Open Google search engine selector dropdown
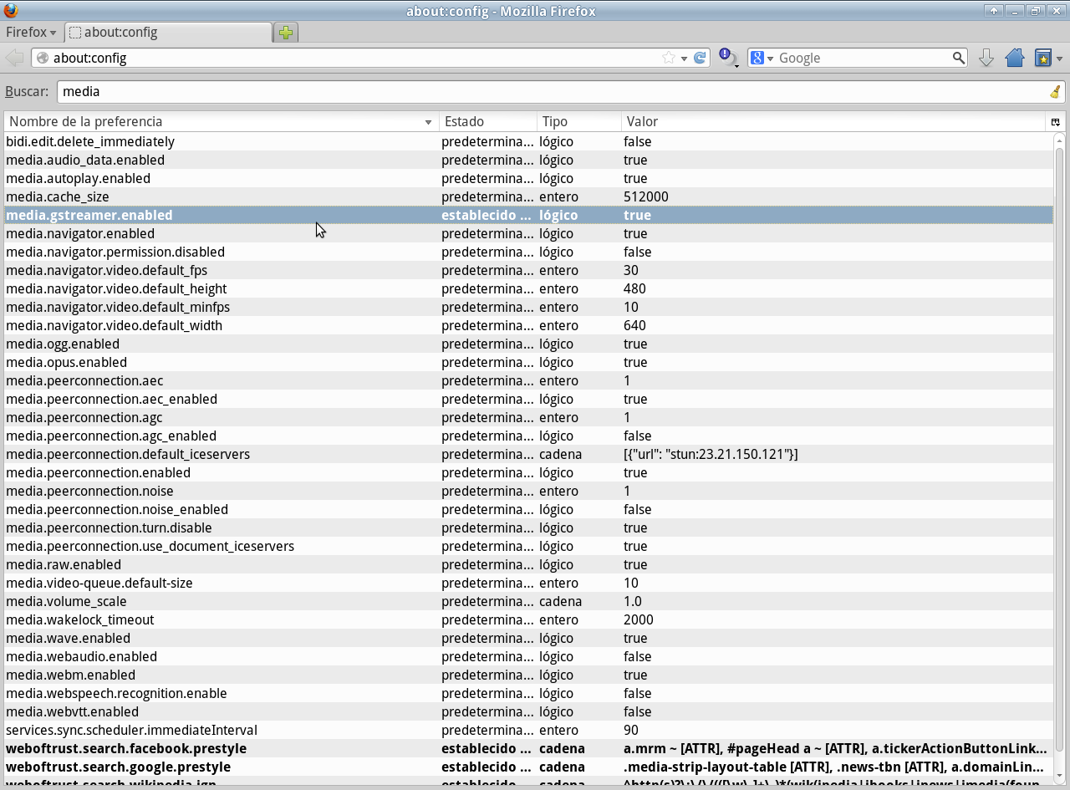This screenshot has width=1070, height=790. 762,58
